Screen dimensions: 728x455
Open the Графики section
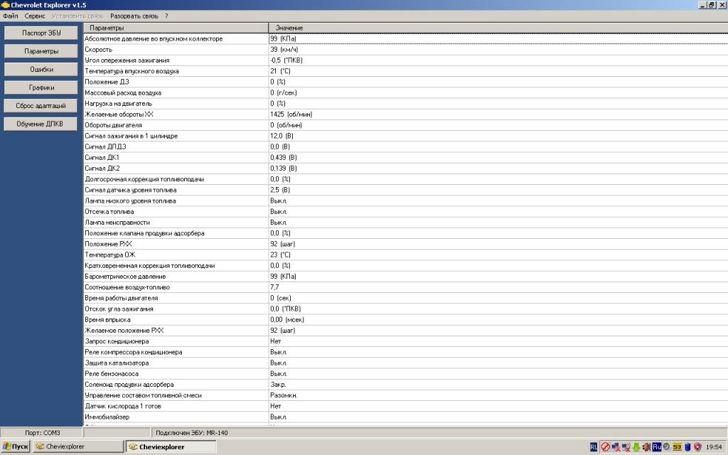point(41,87)
